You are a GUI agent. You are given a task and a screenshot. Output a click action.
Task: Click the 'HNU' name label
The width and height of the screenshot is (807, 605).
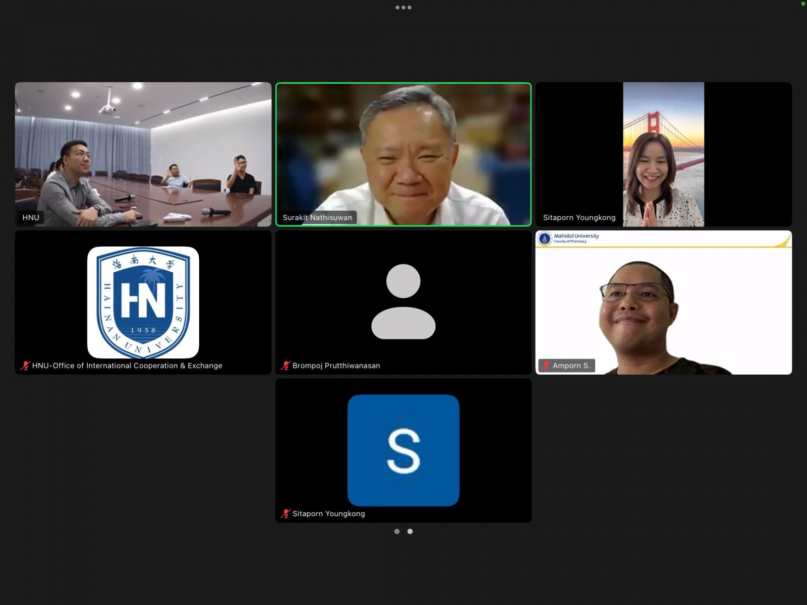pos(31,217)
